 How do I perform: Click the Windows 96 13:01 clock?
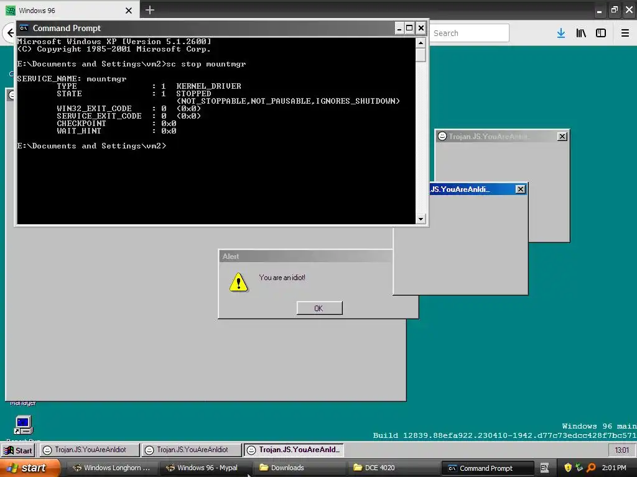[x=621, y=450]
